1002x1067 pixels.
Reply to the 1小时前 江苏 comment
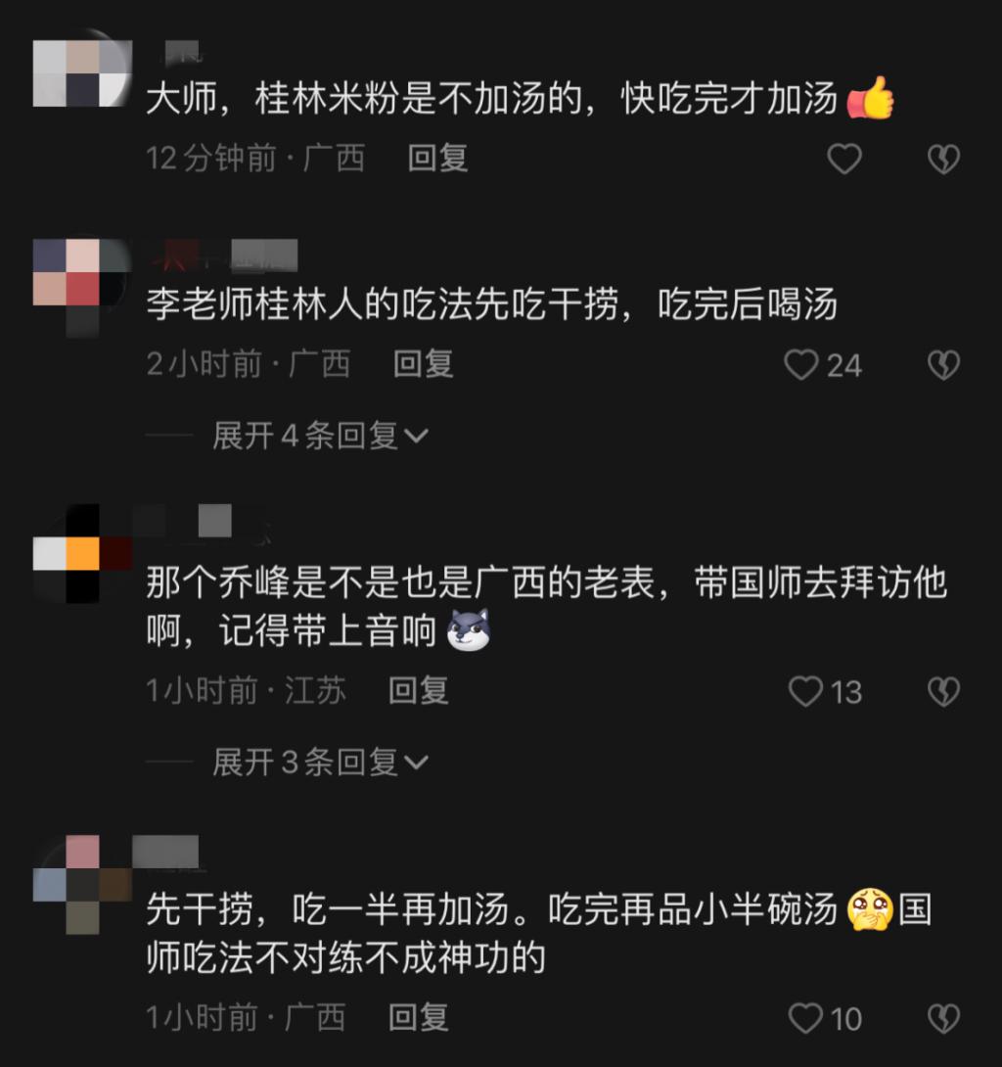pos(419,690)
